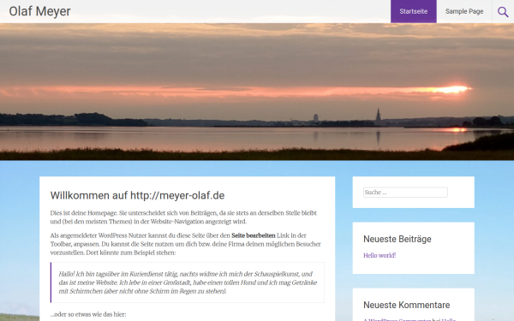Open the Hello world! post link
Image resolution: width=514 pixels, height=321 pixels.
[x=380, y=255]
